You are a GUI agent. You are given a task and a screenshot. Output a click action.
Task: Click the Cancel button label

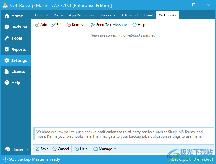[63, 149]
